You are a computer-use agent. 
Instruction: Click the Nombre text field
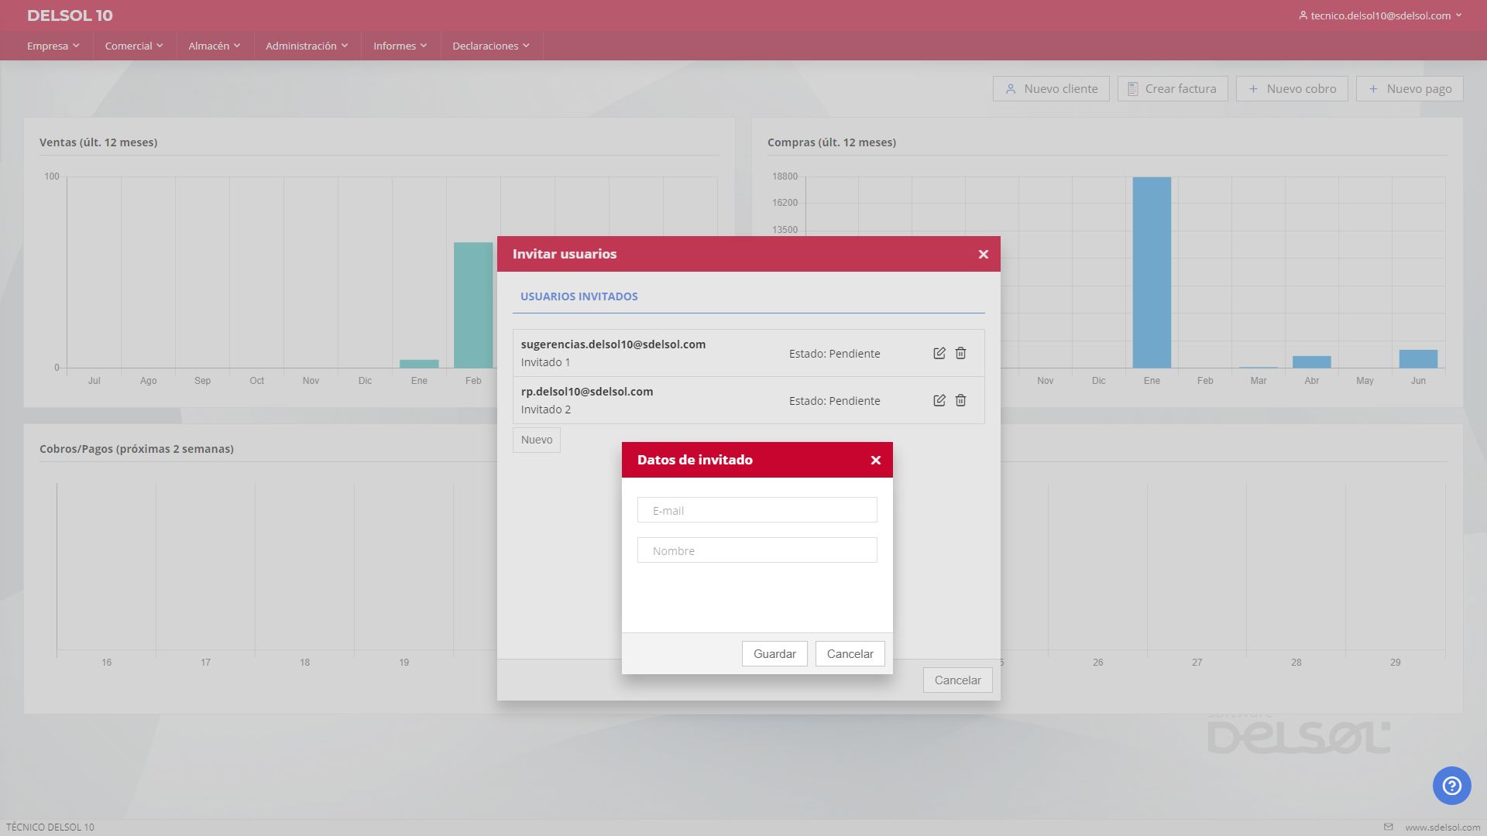pos(757,550)
